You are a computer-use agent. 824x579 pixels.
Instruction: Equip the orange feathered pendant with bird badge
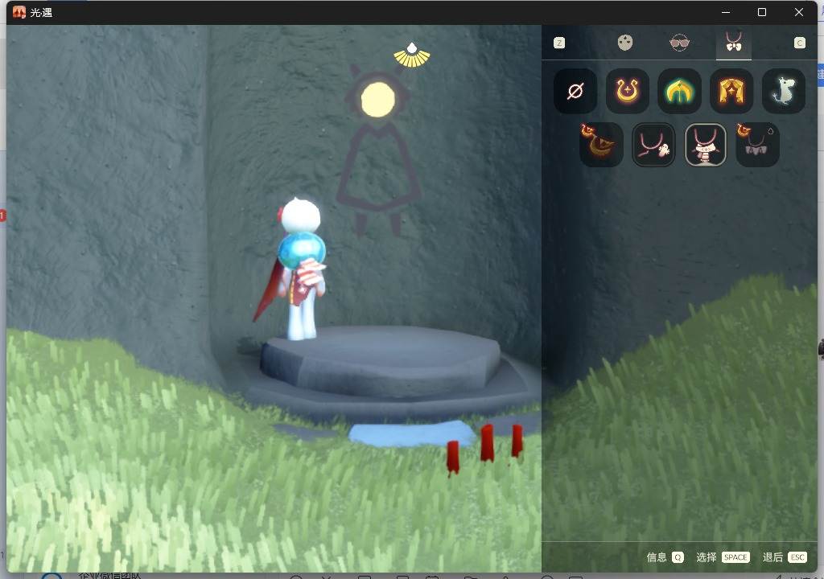(601, 145)
